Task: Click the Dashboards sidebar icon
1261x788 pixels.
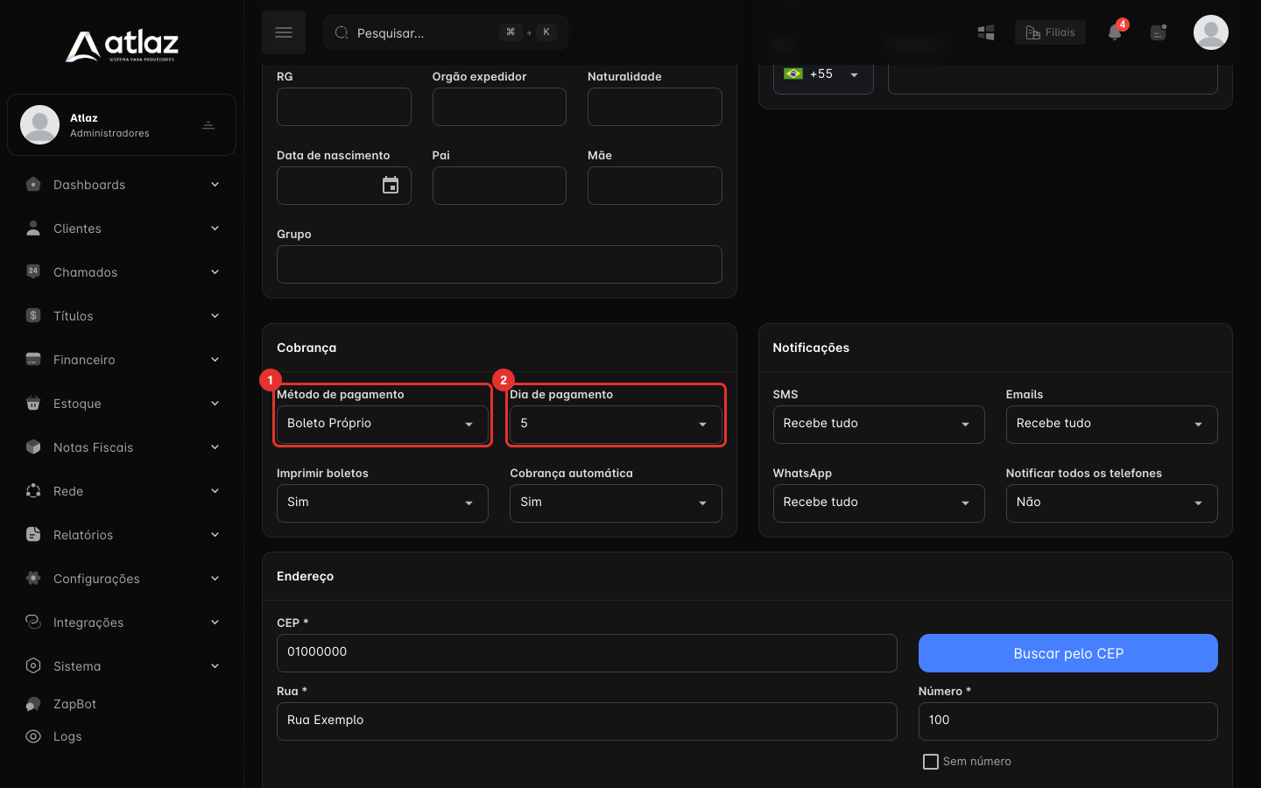Action: [x=33, y=185]
